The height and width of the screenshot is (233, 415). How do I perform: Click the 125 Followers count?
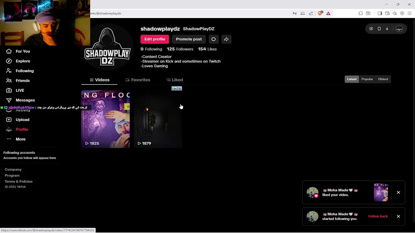click(180, 49)
